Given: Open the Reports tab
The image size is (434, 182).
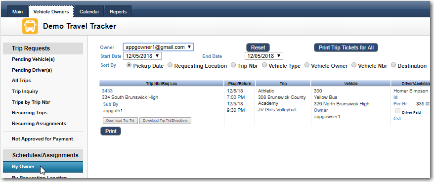Looking at the screenshot, I should 118,12.
